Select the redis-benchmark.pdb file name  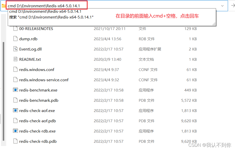[39, 100]
